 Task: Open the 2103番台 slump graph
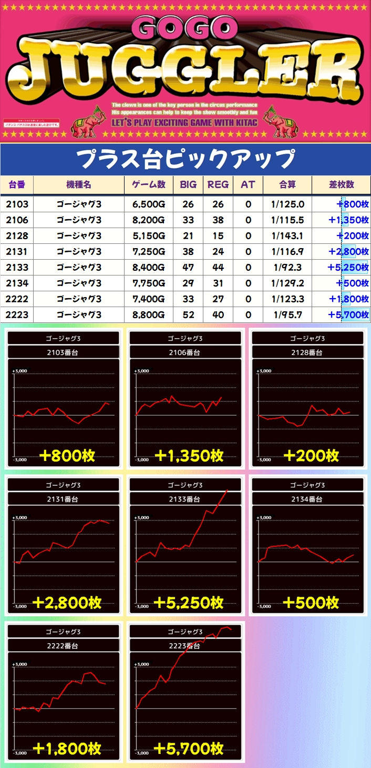64,398
